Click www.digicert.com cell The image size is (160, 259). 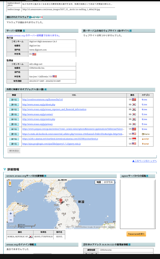(x=52, y=50)
